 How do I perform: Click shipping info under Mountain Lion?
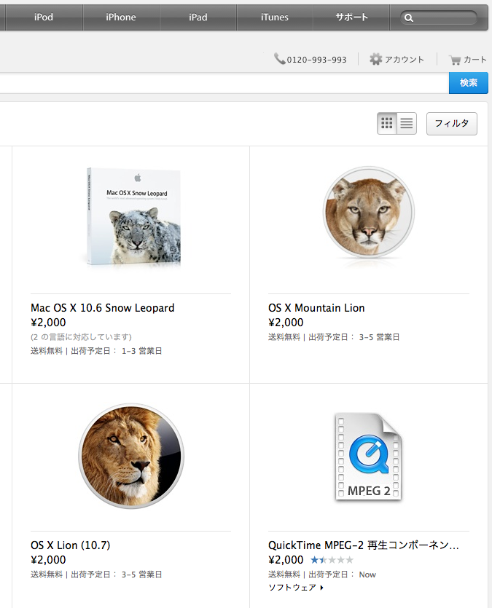click(x=334, y=337)
